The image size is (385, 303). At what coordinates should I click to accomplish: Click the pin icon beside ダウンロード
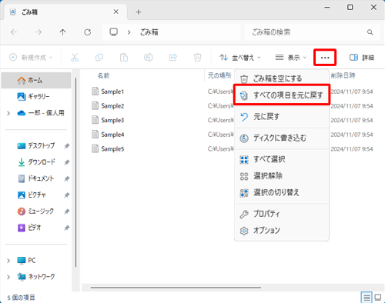pos(67,162)
